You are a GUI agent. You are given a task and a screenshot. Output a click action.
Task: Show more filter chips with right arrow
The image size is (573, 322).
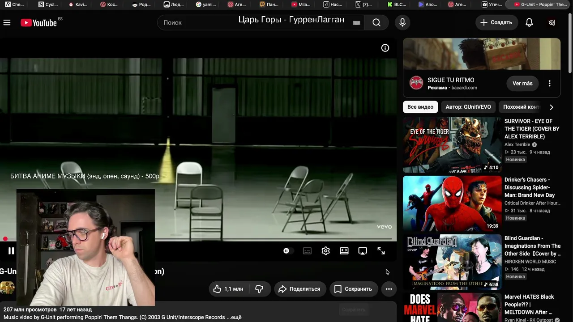pyautogui.click(x=552, y=107)
